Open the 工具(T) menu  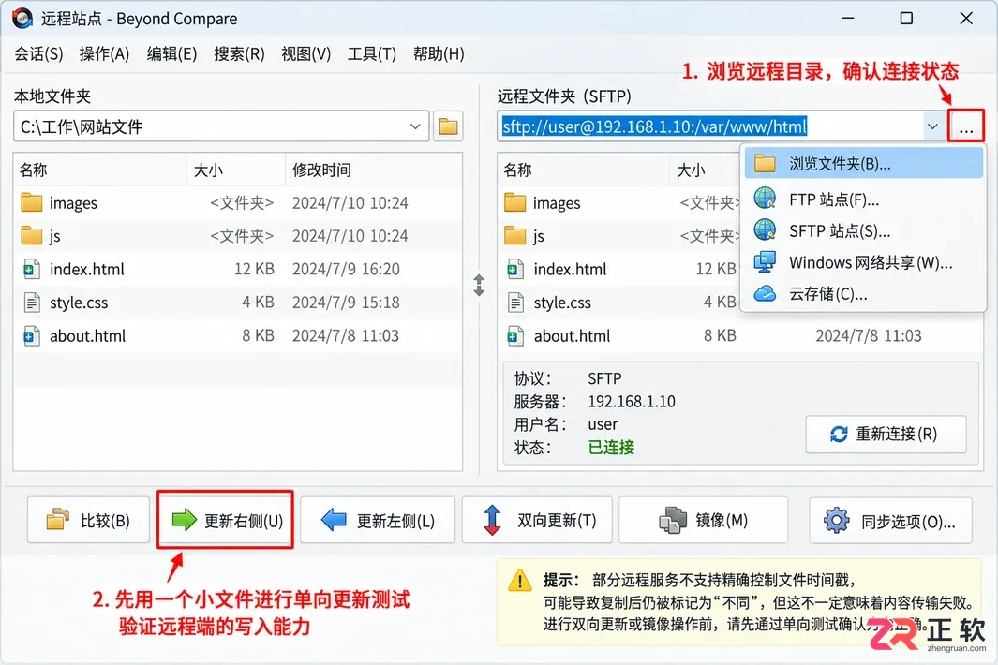tap(372, 54)
